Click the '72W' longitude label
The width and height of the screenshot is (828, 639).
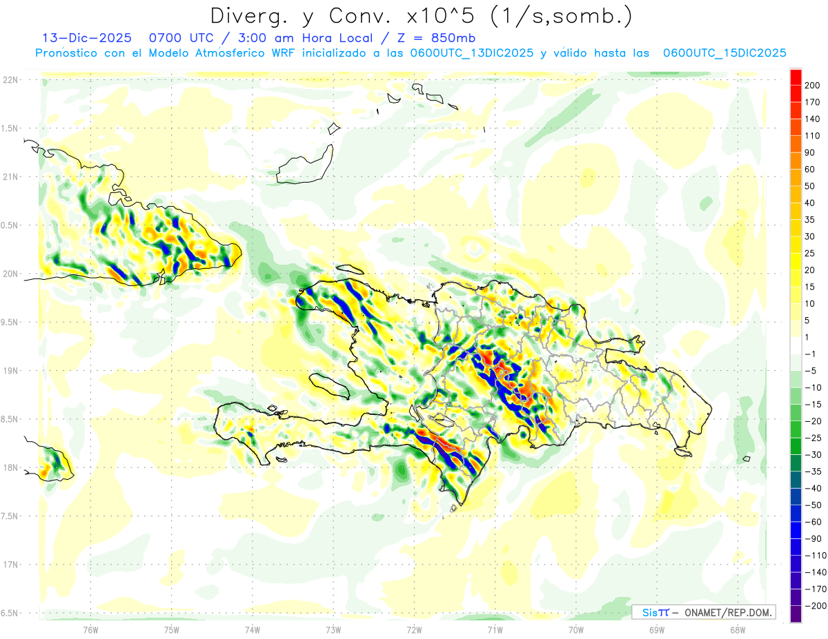[x=414, y=629]
